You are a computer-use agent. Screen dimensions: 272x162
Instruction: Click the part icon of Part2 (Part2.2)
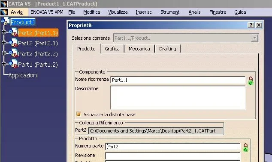pos(13,53)
